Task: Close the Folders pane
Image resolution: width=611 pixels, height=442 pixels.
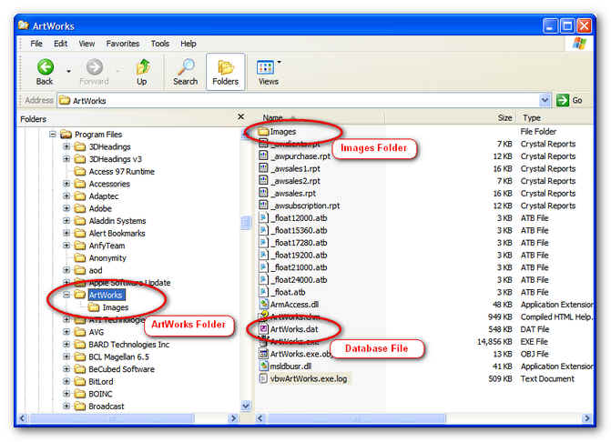Action: [x=241, y=116]
